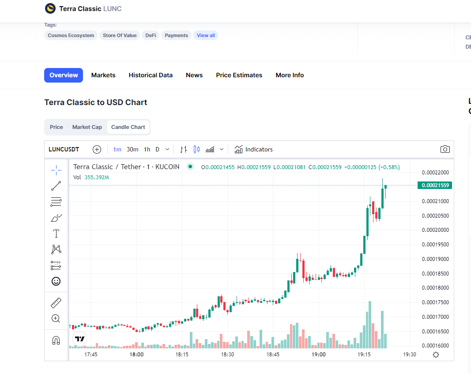Switch chart to Price view

57,127
